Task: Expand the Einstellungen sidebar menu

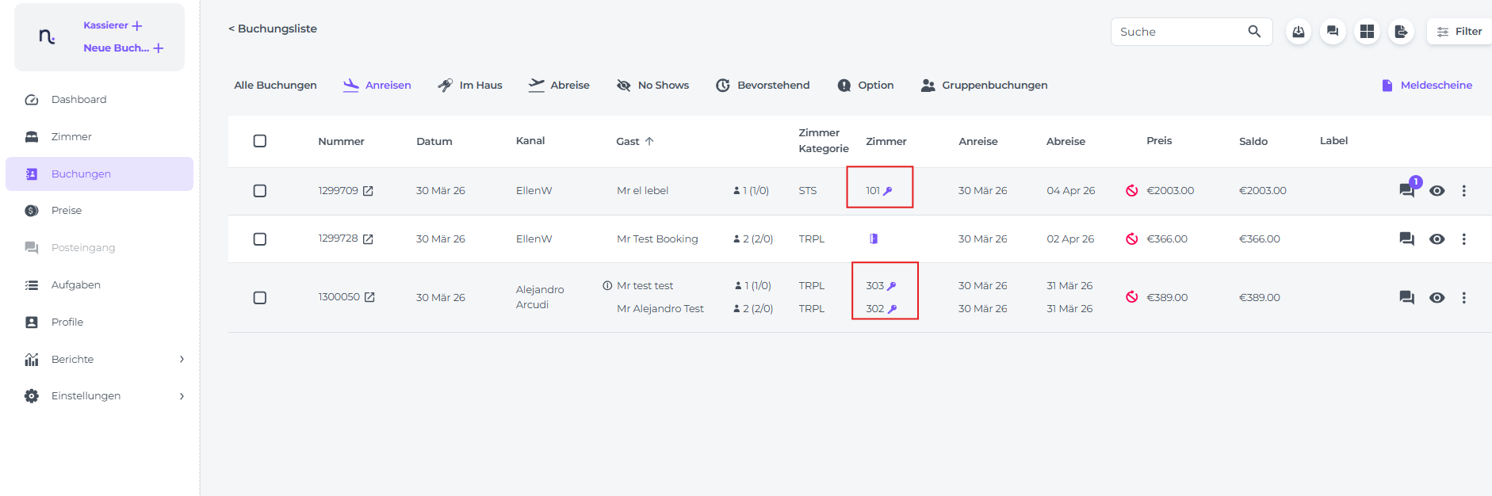Action: click(x=182, y=396)
